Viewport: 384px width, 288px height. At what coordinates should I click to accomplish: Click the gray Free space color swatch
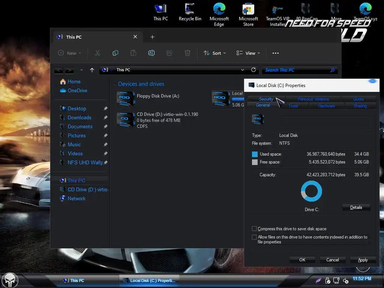pos(255,162)
